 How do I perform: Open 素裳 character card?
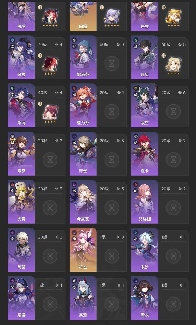click(21, 154)
